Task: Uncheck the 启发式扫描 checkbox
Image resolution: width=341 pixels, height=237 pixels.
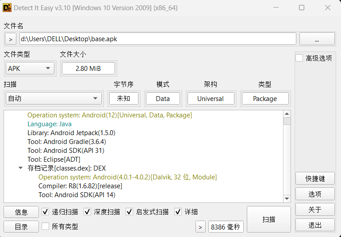Action: tap(130, 212)
